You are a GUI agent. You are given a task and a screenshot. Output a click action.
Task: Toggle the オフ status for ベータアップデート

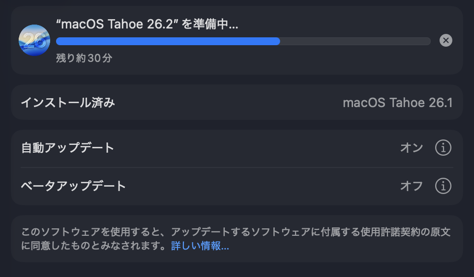pyautogui.click(x=412, y=186)
